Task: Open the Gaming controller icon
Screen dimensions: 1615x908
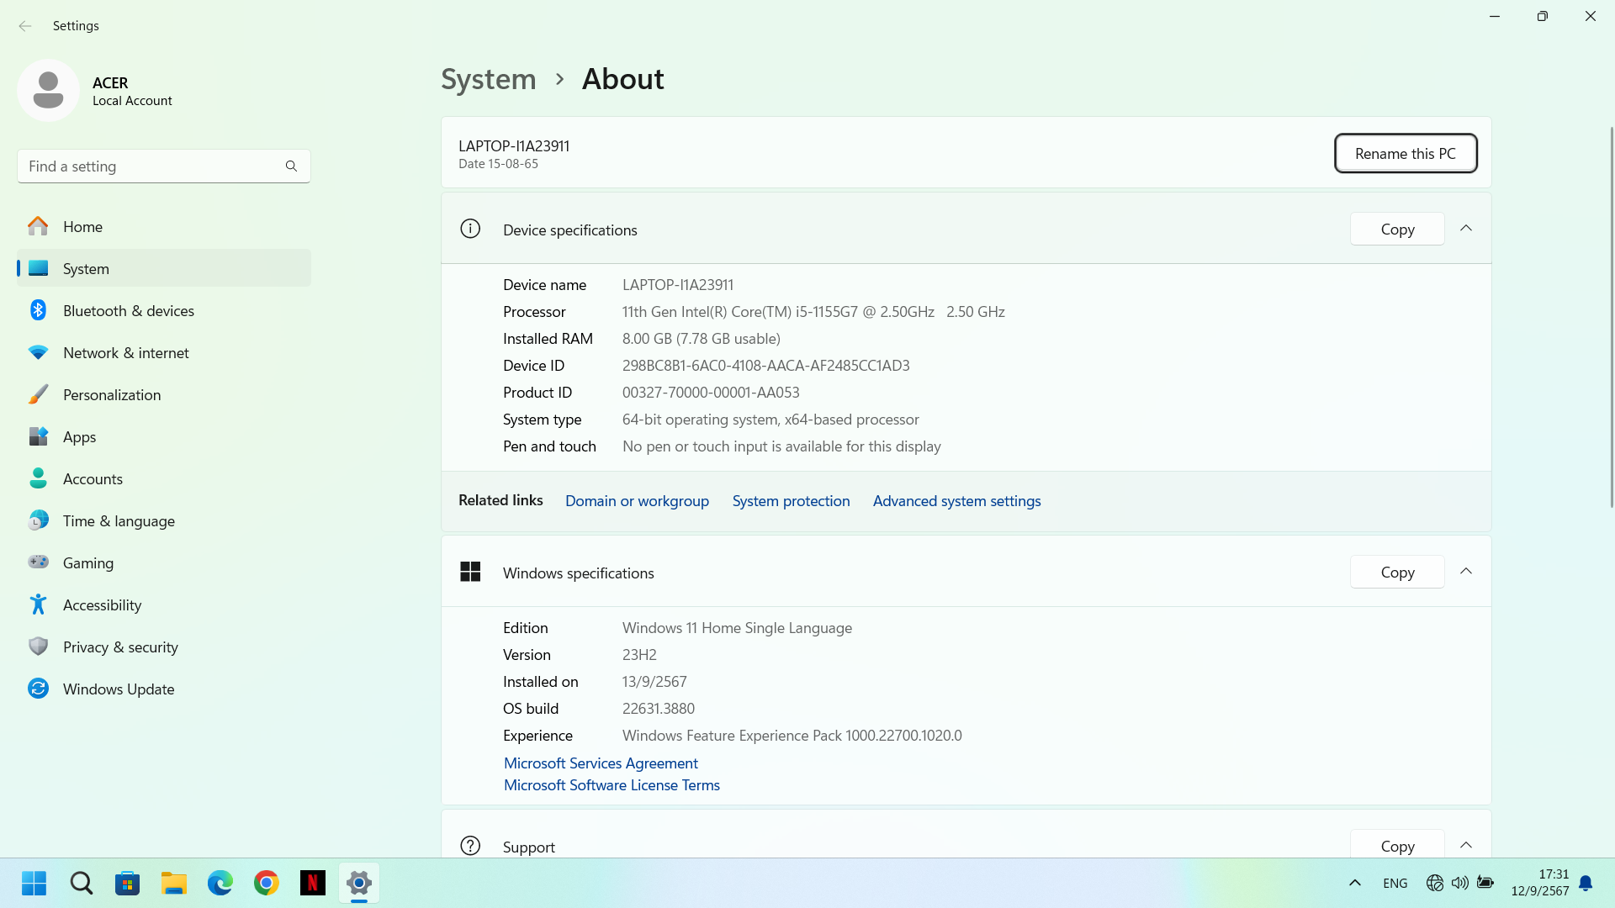Action: click(38, 562)
